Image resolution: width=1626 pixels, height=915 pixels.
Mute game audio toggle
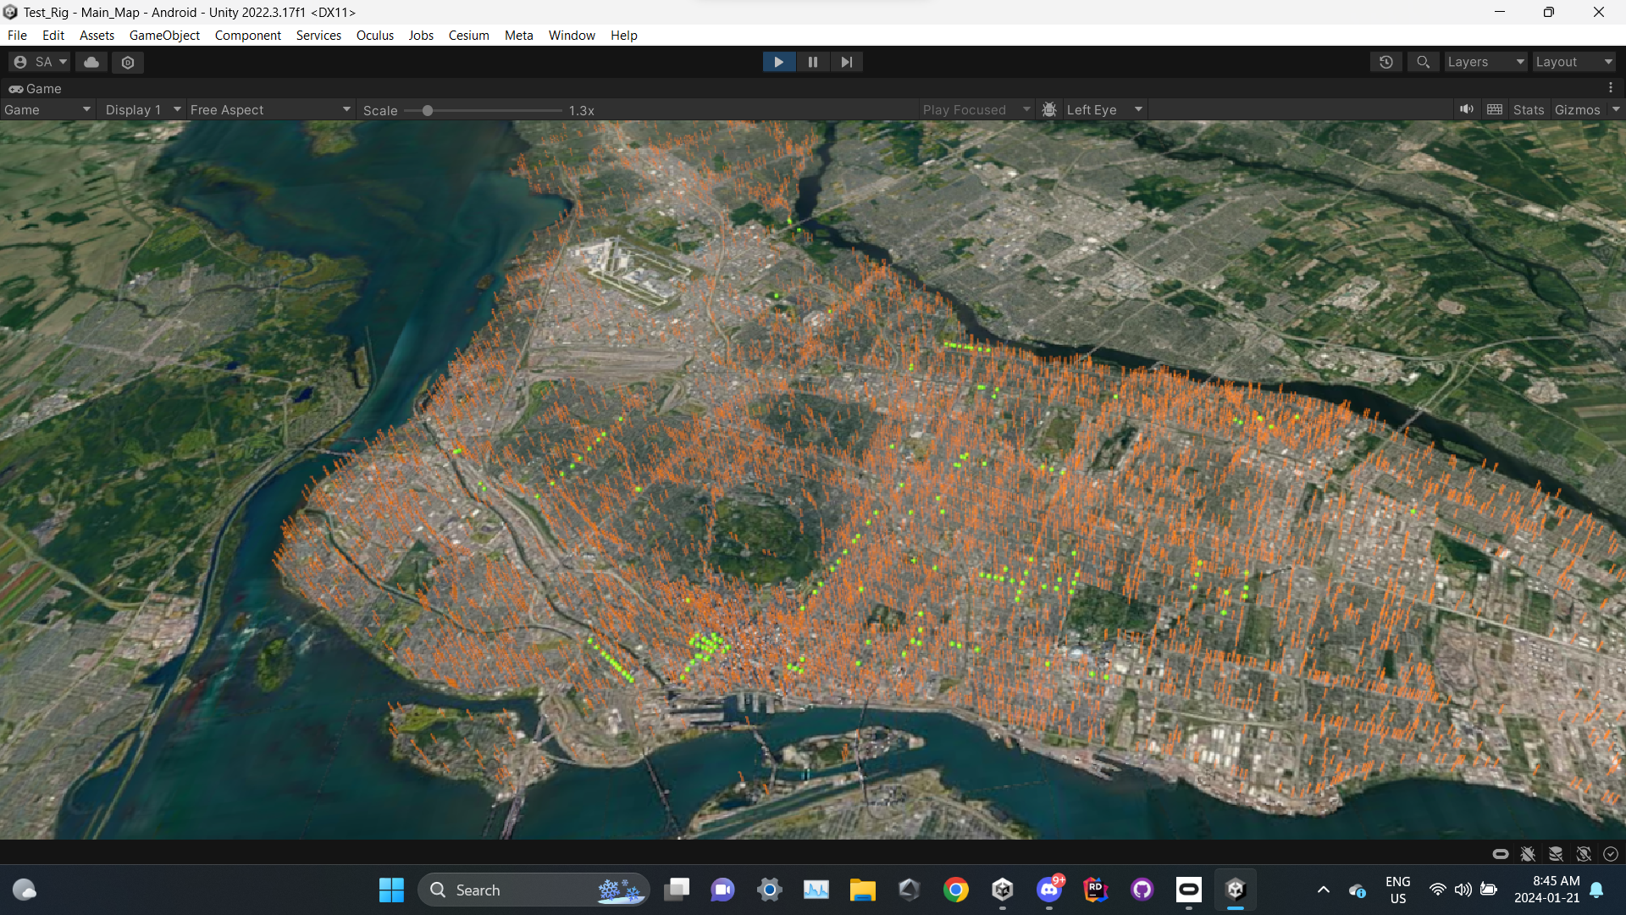click(1466, 109)
